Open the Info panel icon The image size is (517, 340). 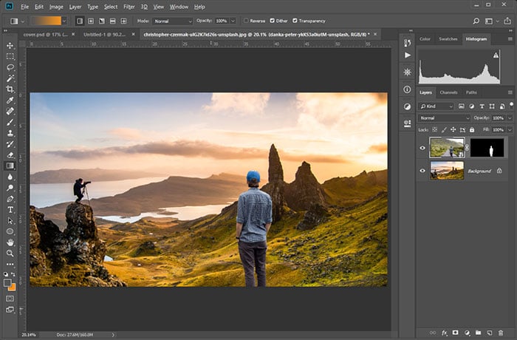(x=407, y=89)
